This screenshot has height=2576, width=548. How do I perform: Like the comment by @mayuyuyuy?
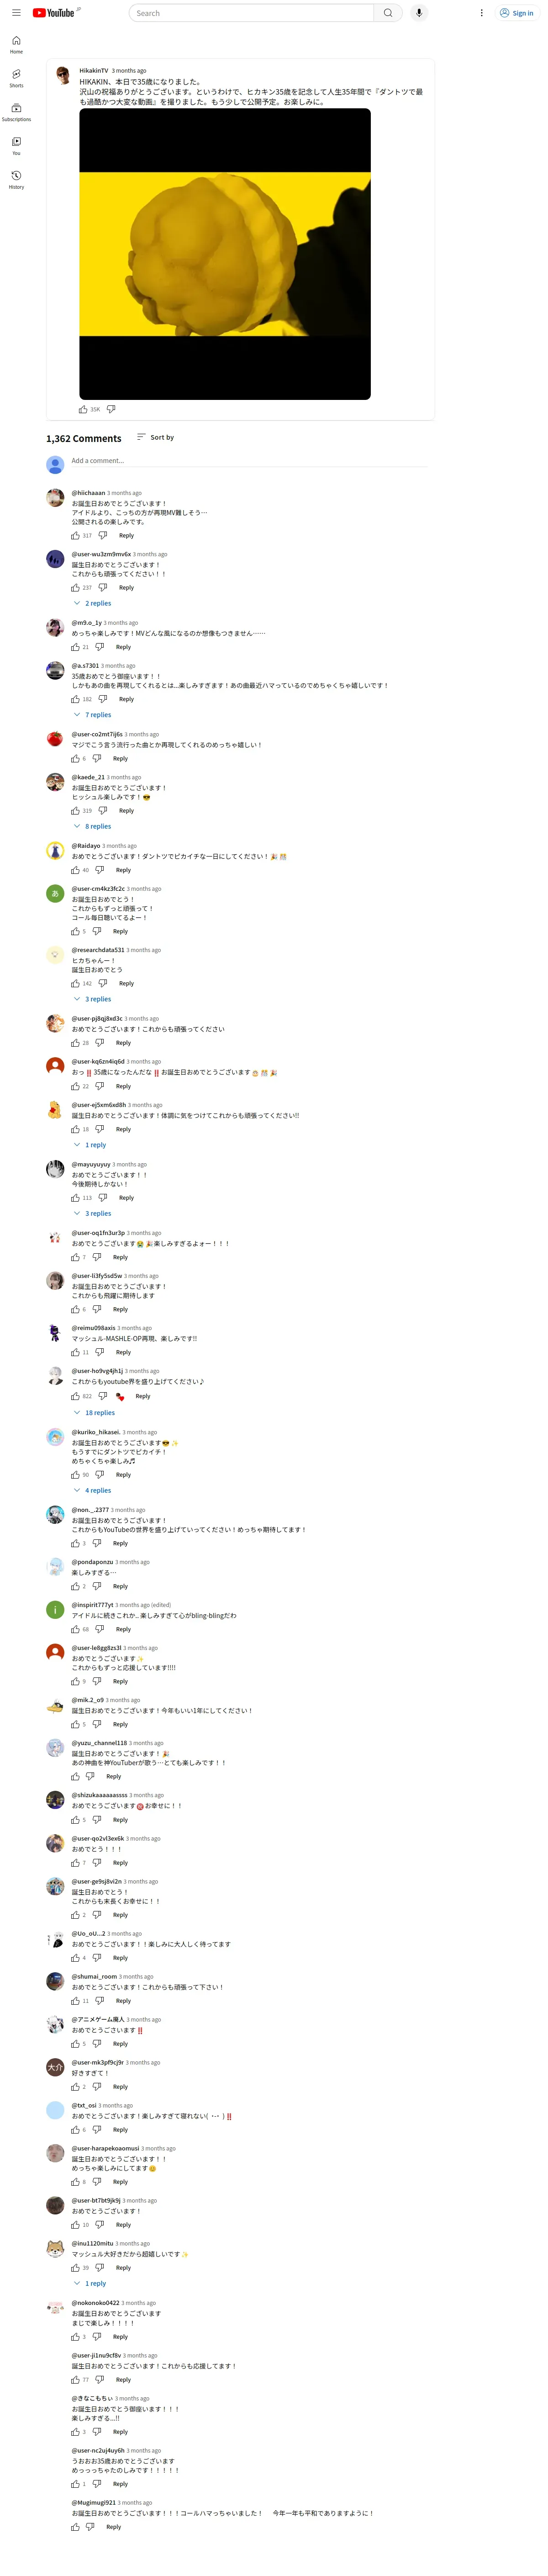point(75,1197)
